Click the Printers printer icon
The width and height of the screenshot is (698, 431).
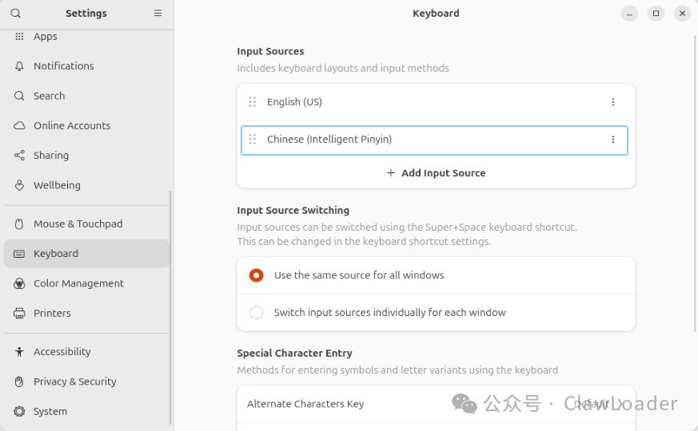pyautogui.click(x=19, y=313)
